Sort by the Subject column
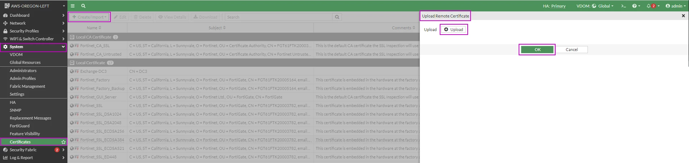Screen dimensions: 689x163 click(217, 28)
